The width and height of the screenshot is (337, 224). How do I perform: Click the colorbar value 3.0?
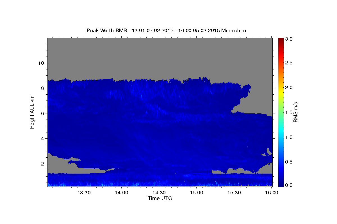(x=289, y=39)
